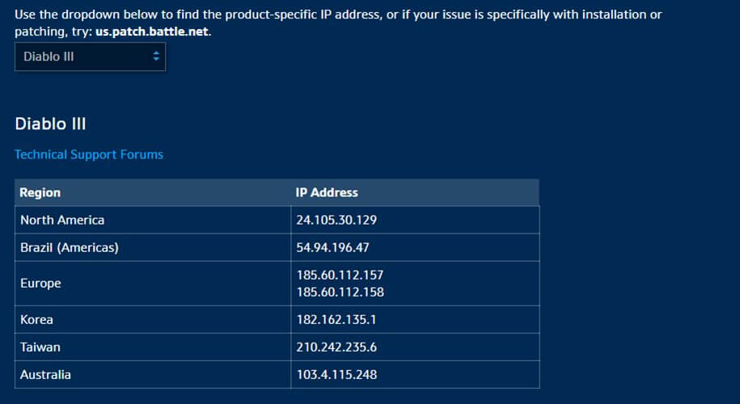Click the IP address 210.242.235.6

click(336, 347)
